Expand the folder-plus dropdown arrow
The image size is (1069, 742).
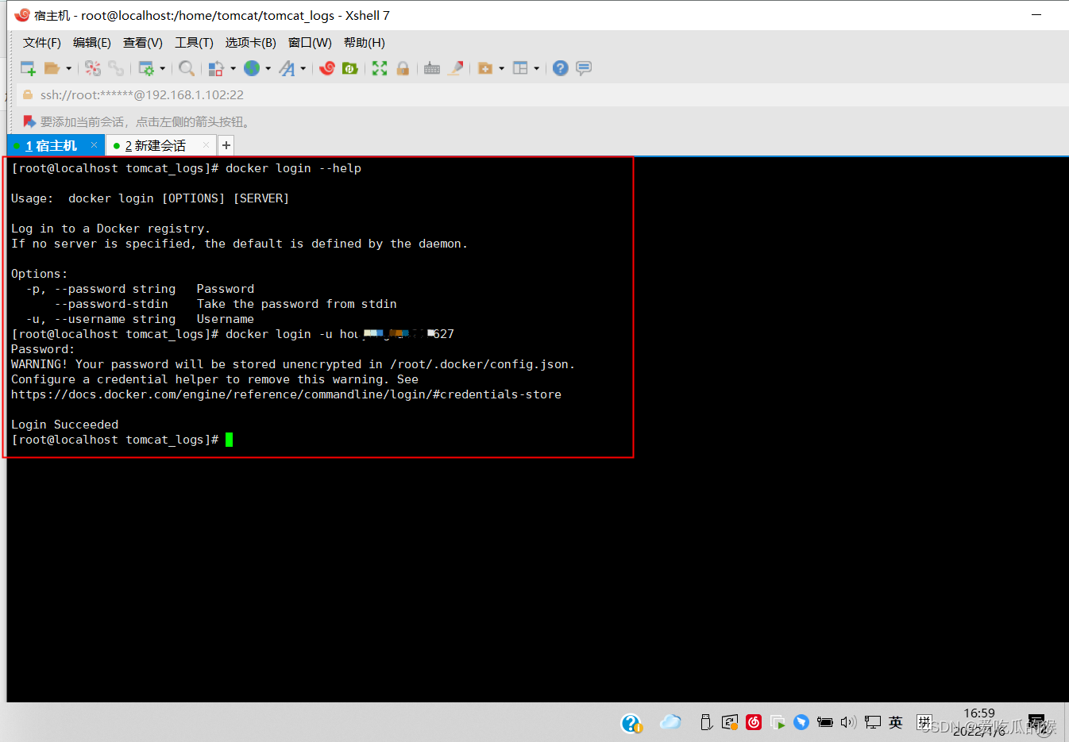501,68
